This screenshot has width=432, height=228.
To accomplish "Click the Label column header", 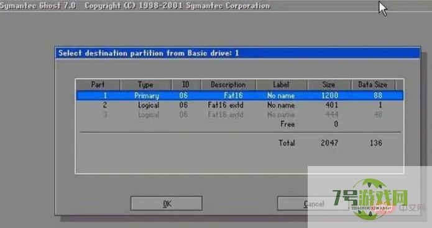I will (281, 85).
